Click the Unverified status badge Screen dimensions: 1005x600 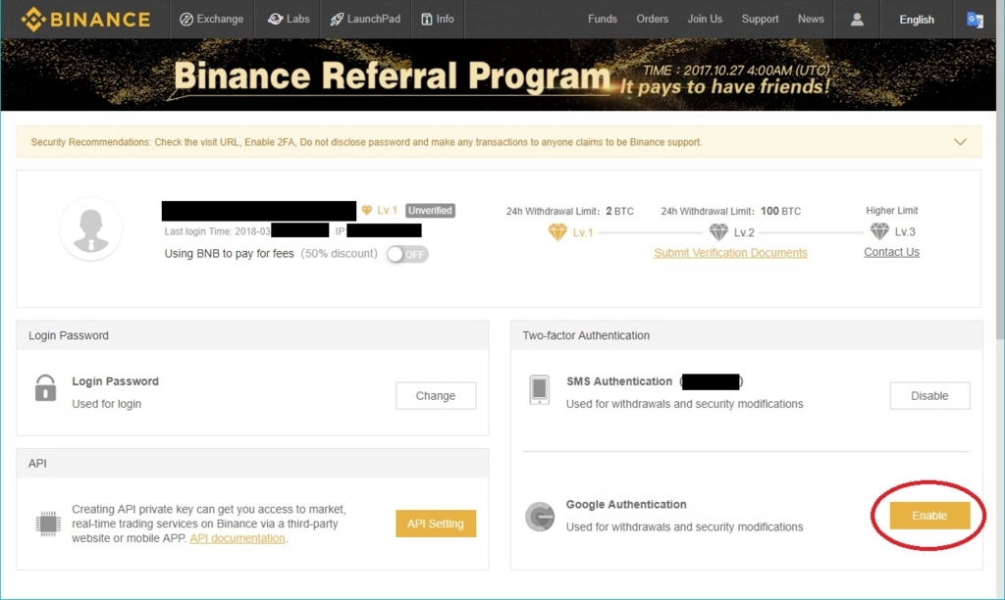(x=430, y=211)
